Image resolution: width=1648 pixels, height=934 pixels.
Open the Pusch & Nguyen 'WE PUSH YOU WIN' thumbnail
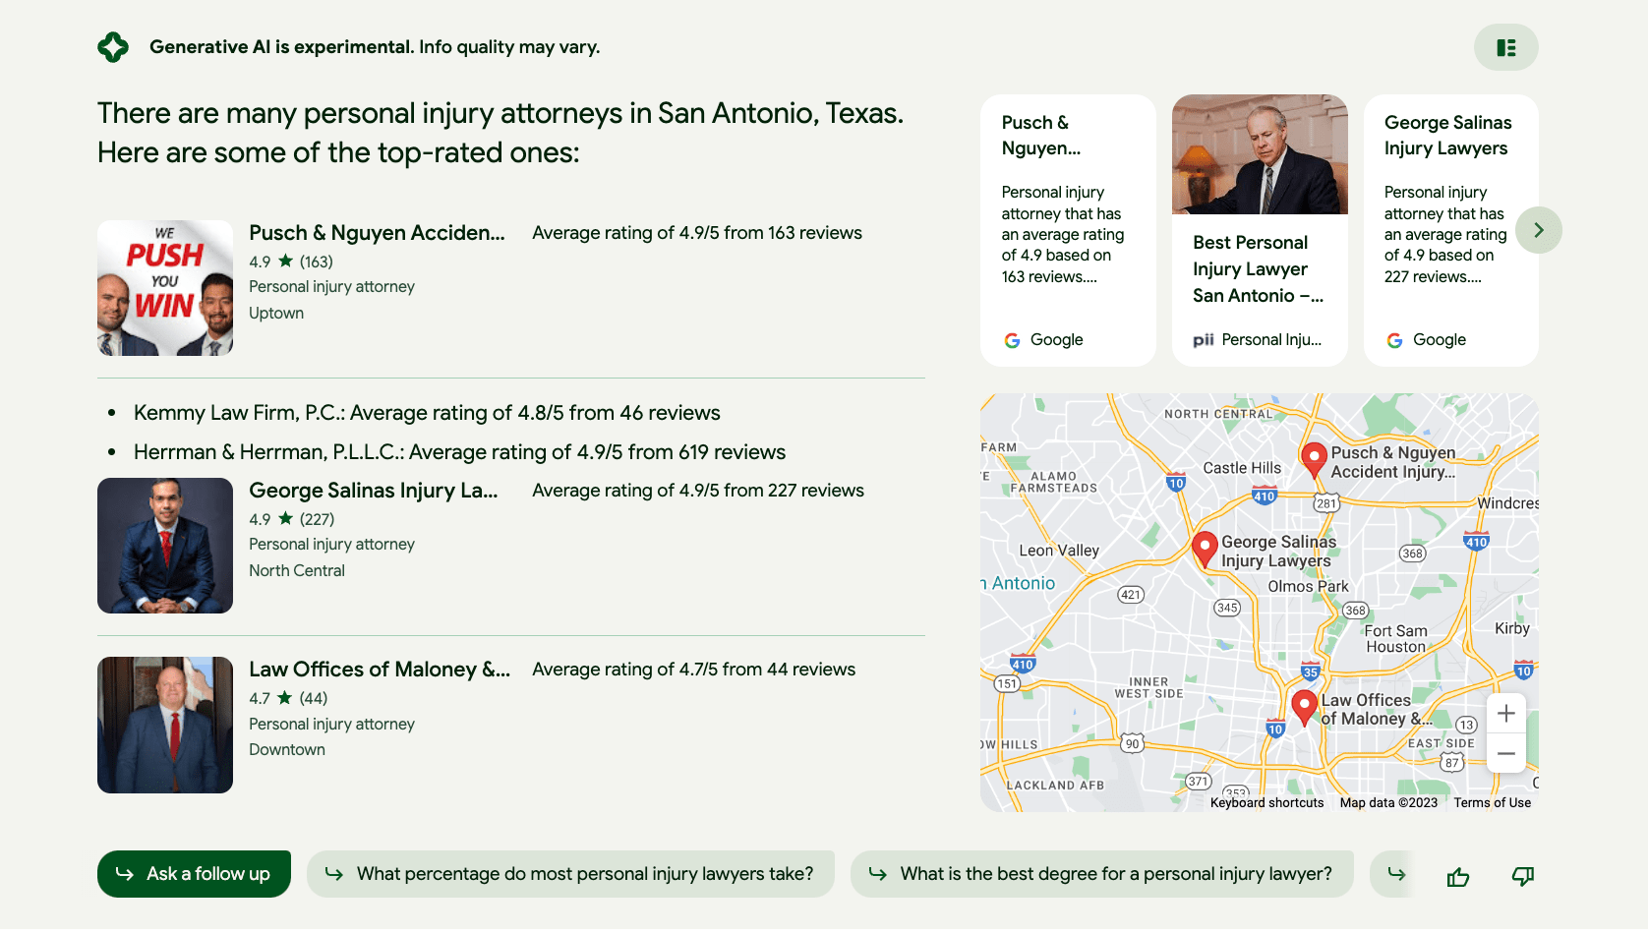165,288
